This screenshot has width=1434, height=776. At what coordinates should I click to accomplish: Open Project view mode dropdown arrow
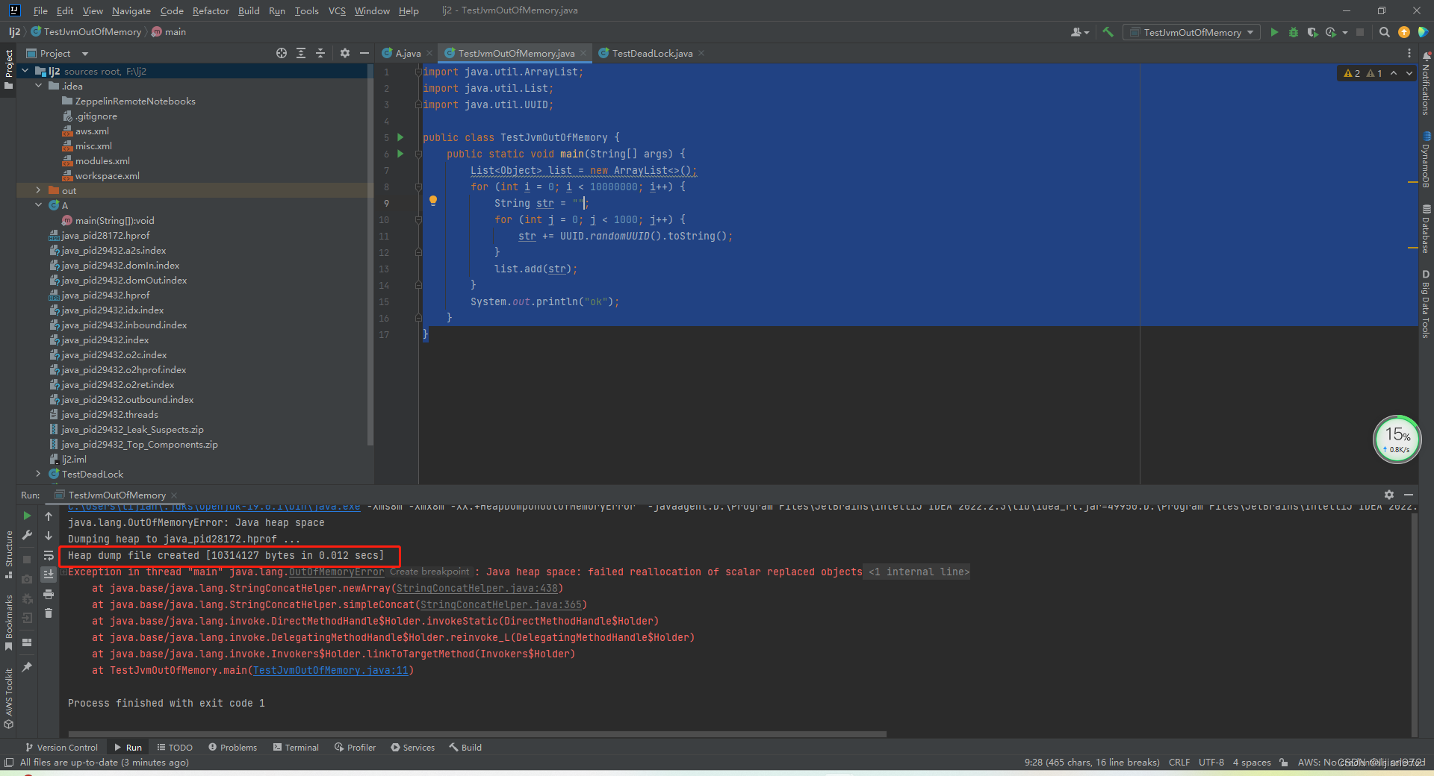pos(84,54)
